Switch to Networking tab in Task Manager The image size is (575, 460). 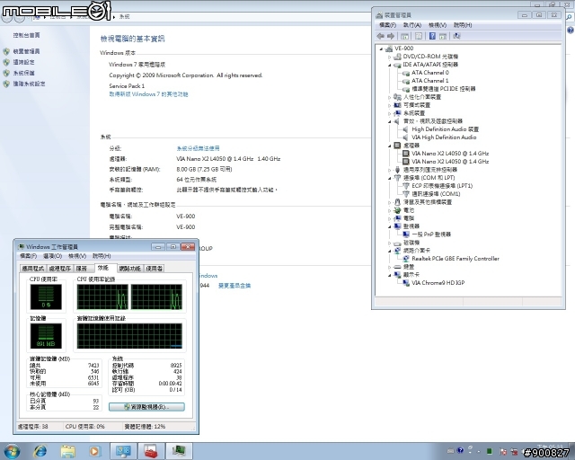(129, 269)
